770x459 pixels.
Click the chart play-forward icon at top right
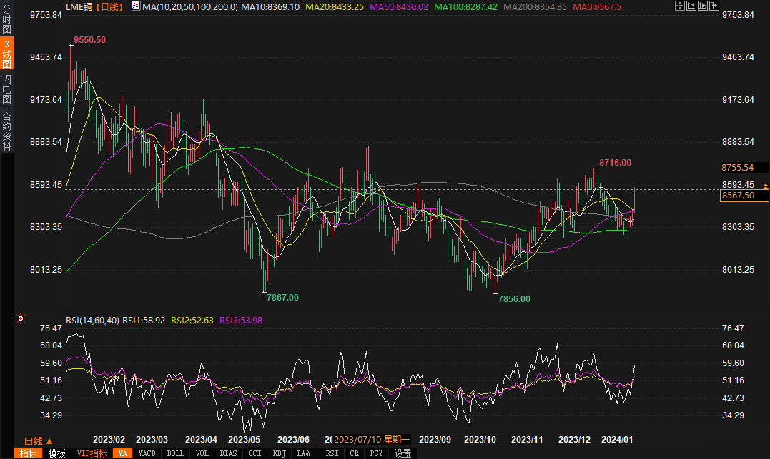click(703, 6)
